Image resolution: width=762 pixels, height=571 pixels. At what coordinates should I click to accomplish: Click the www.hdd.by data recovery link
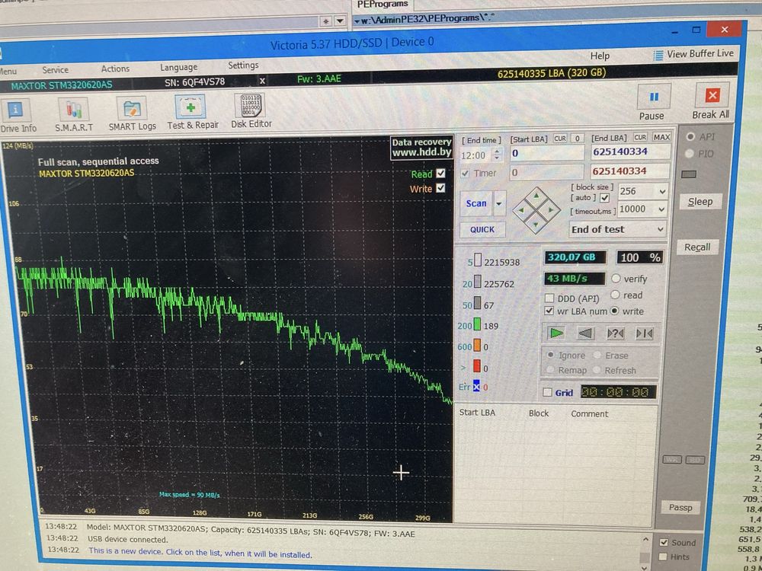click(x=422, y=152)
